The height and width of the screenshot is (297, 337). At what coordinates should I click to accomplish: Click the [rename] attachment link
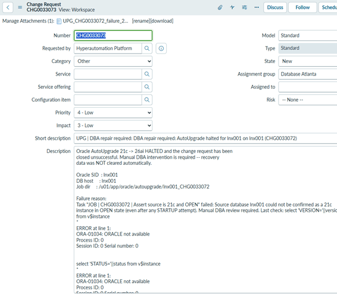point(141,21)
